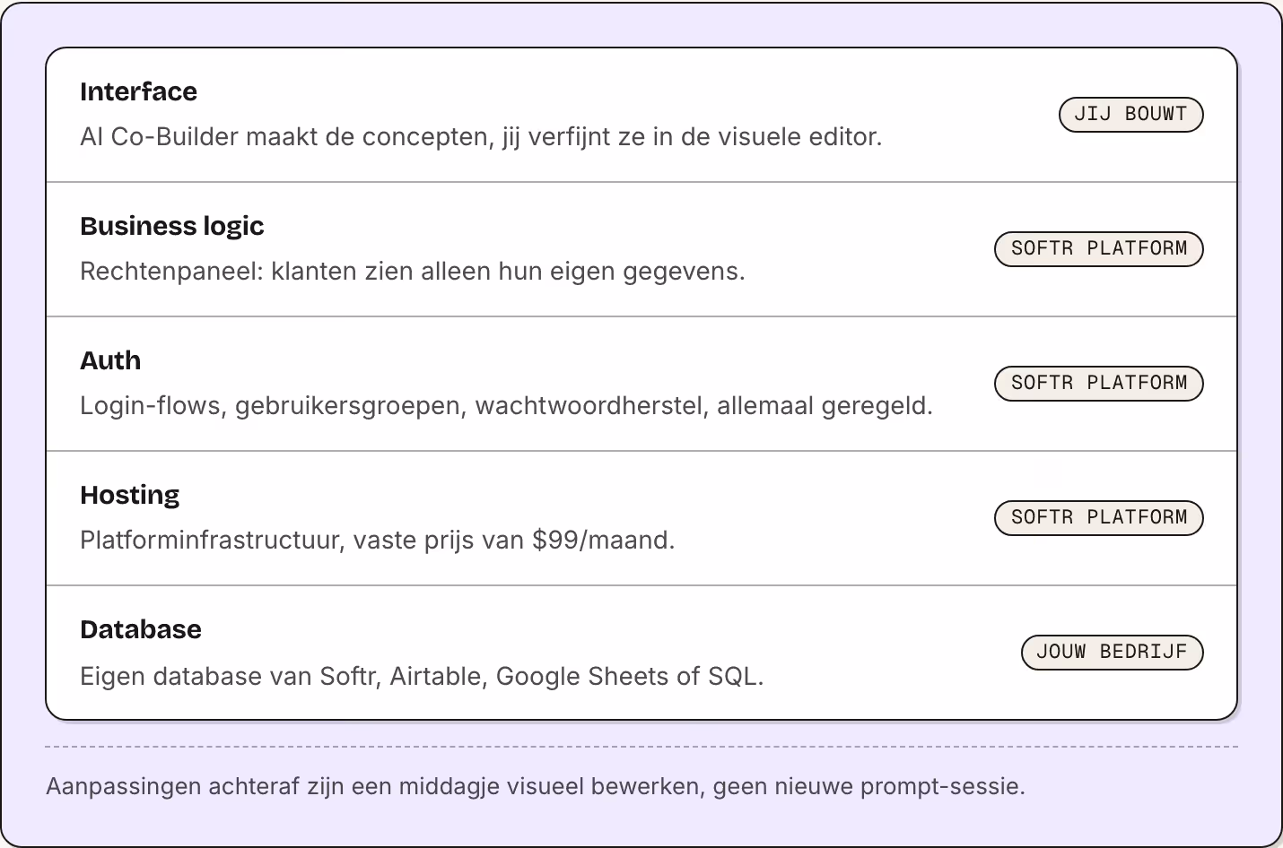1283x848 pixels.
Task: Select the Auth heading
Action: (110, 360)
